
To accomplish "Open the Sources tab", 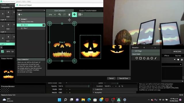I will click(x=178, y=56).
